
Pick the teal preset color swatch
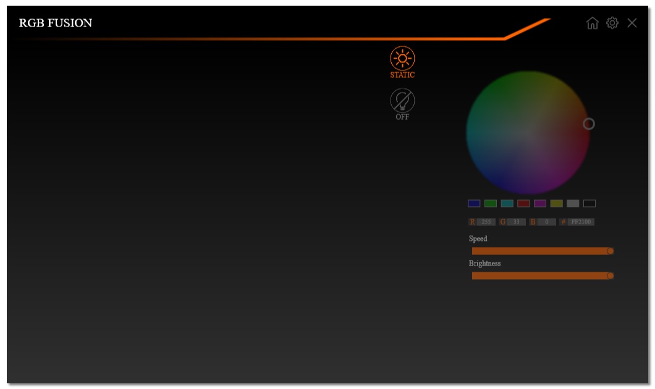click(507, 203)
